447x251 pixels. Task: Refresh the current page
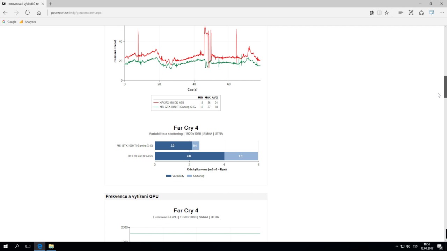coord(27,13)
